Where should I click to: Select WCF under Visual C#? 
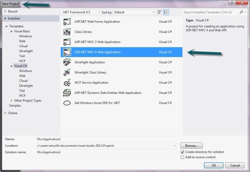pyautogui.click(x=22, y=95)
